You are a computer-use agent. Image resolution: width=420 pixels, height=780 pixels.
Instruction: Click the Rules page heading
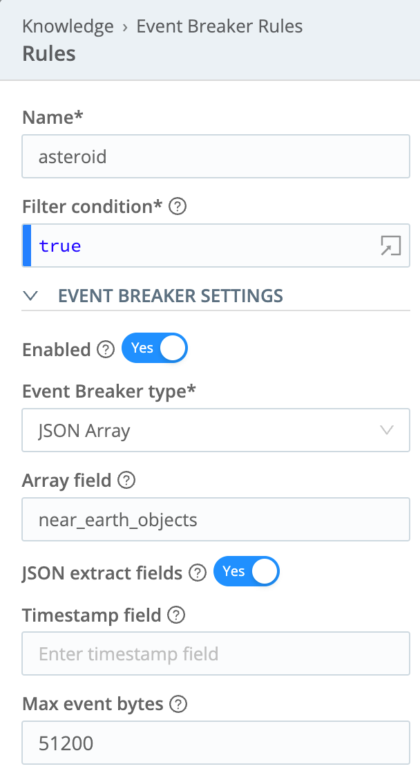click(x=48, y=53)
